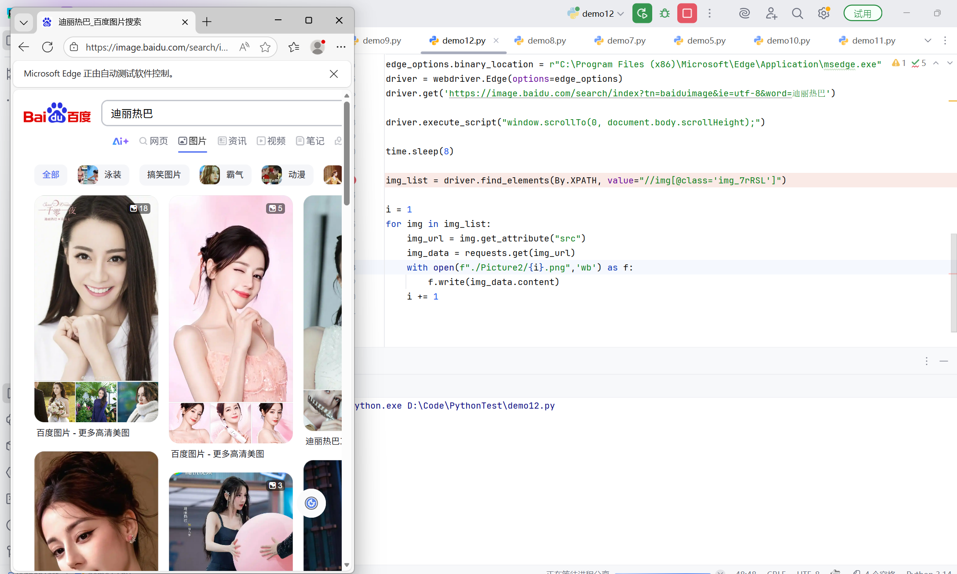Click the 试用 trial button
This screenshot has height=574, width=957.
coord(862,13)
